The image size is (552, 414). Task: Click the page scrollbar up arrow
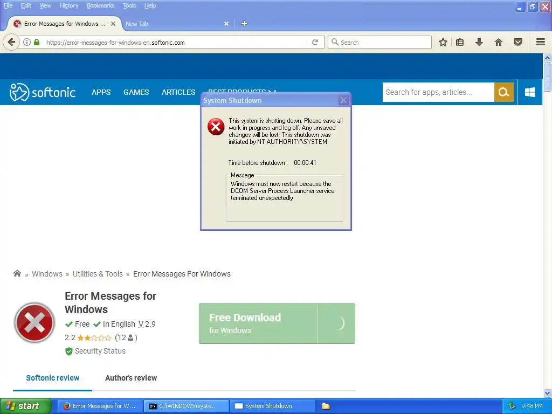tap(547, 57)
